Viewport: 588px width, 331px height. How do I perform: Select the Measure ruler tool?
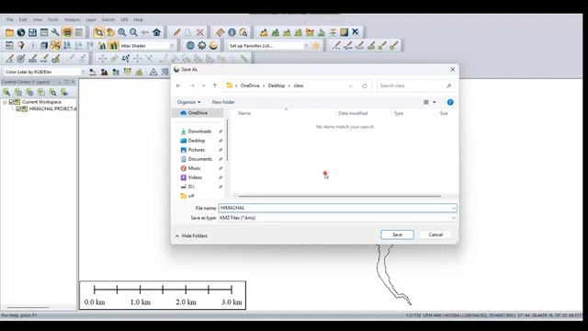[220, 33]
